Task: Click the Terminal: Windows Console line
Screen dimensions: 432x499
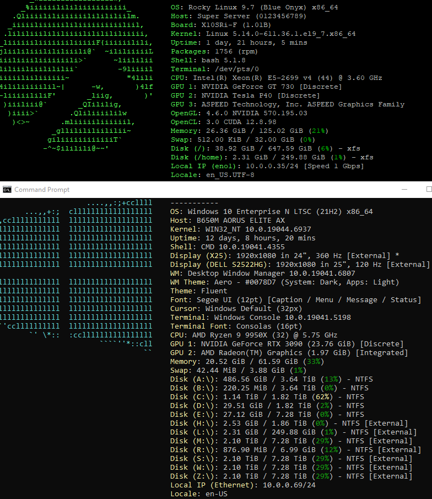Action: pyautogui.click(x=261, y=318)
